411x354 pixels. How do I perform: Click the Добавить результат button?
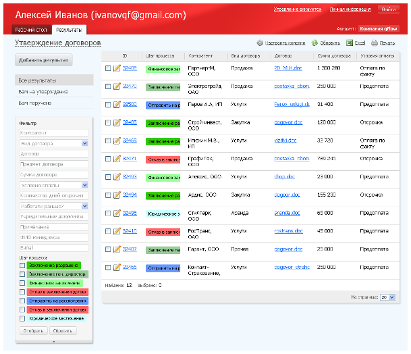(x=43, y=60)
